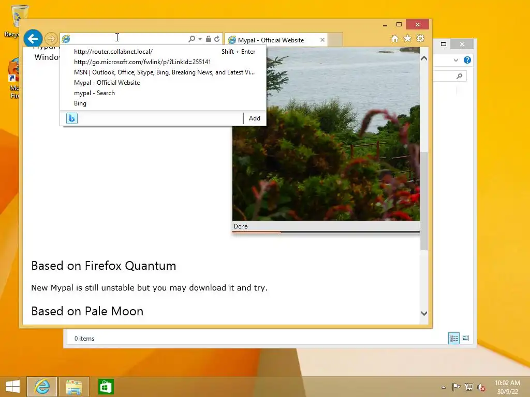Click the search magnifier in address bar

click(x=192, y=39)
